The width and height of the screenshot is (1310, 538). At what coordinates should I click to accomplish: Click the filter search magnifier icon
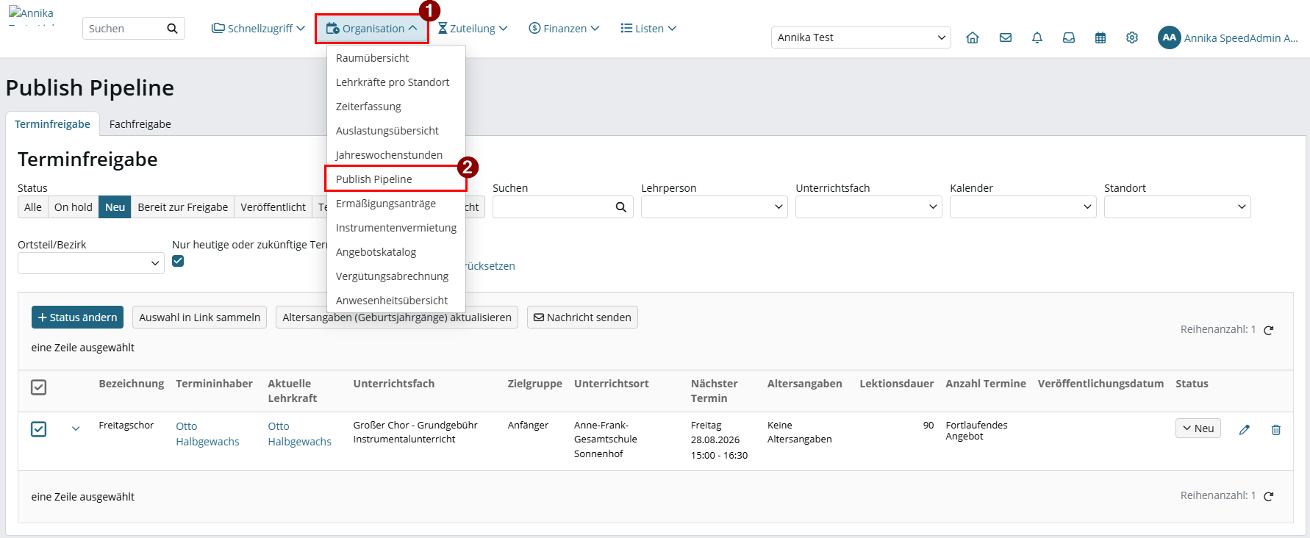pyautogui.click(x=621, y=207)
